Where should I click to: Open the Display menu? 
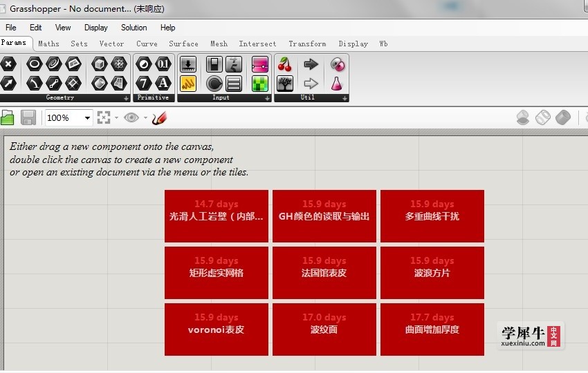tap(95, 28)
